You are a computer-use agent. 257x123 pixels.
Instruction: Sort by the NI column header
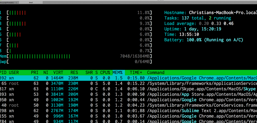tap(46, 73)
